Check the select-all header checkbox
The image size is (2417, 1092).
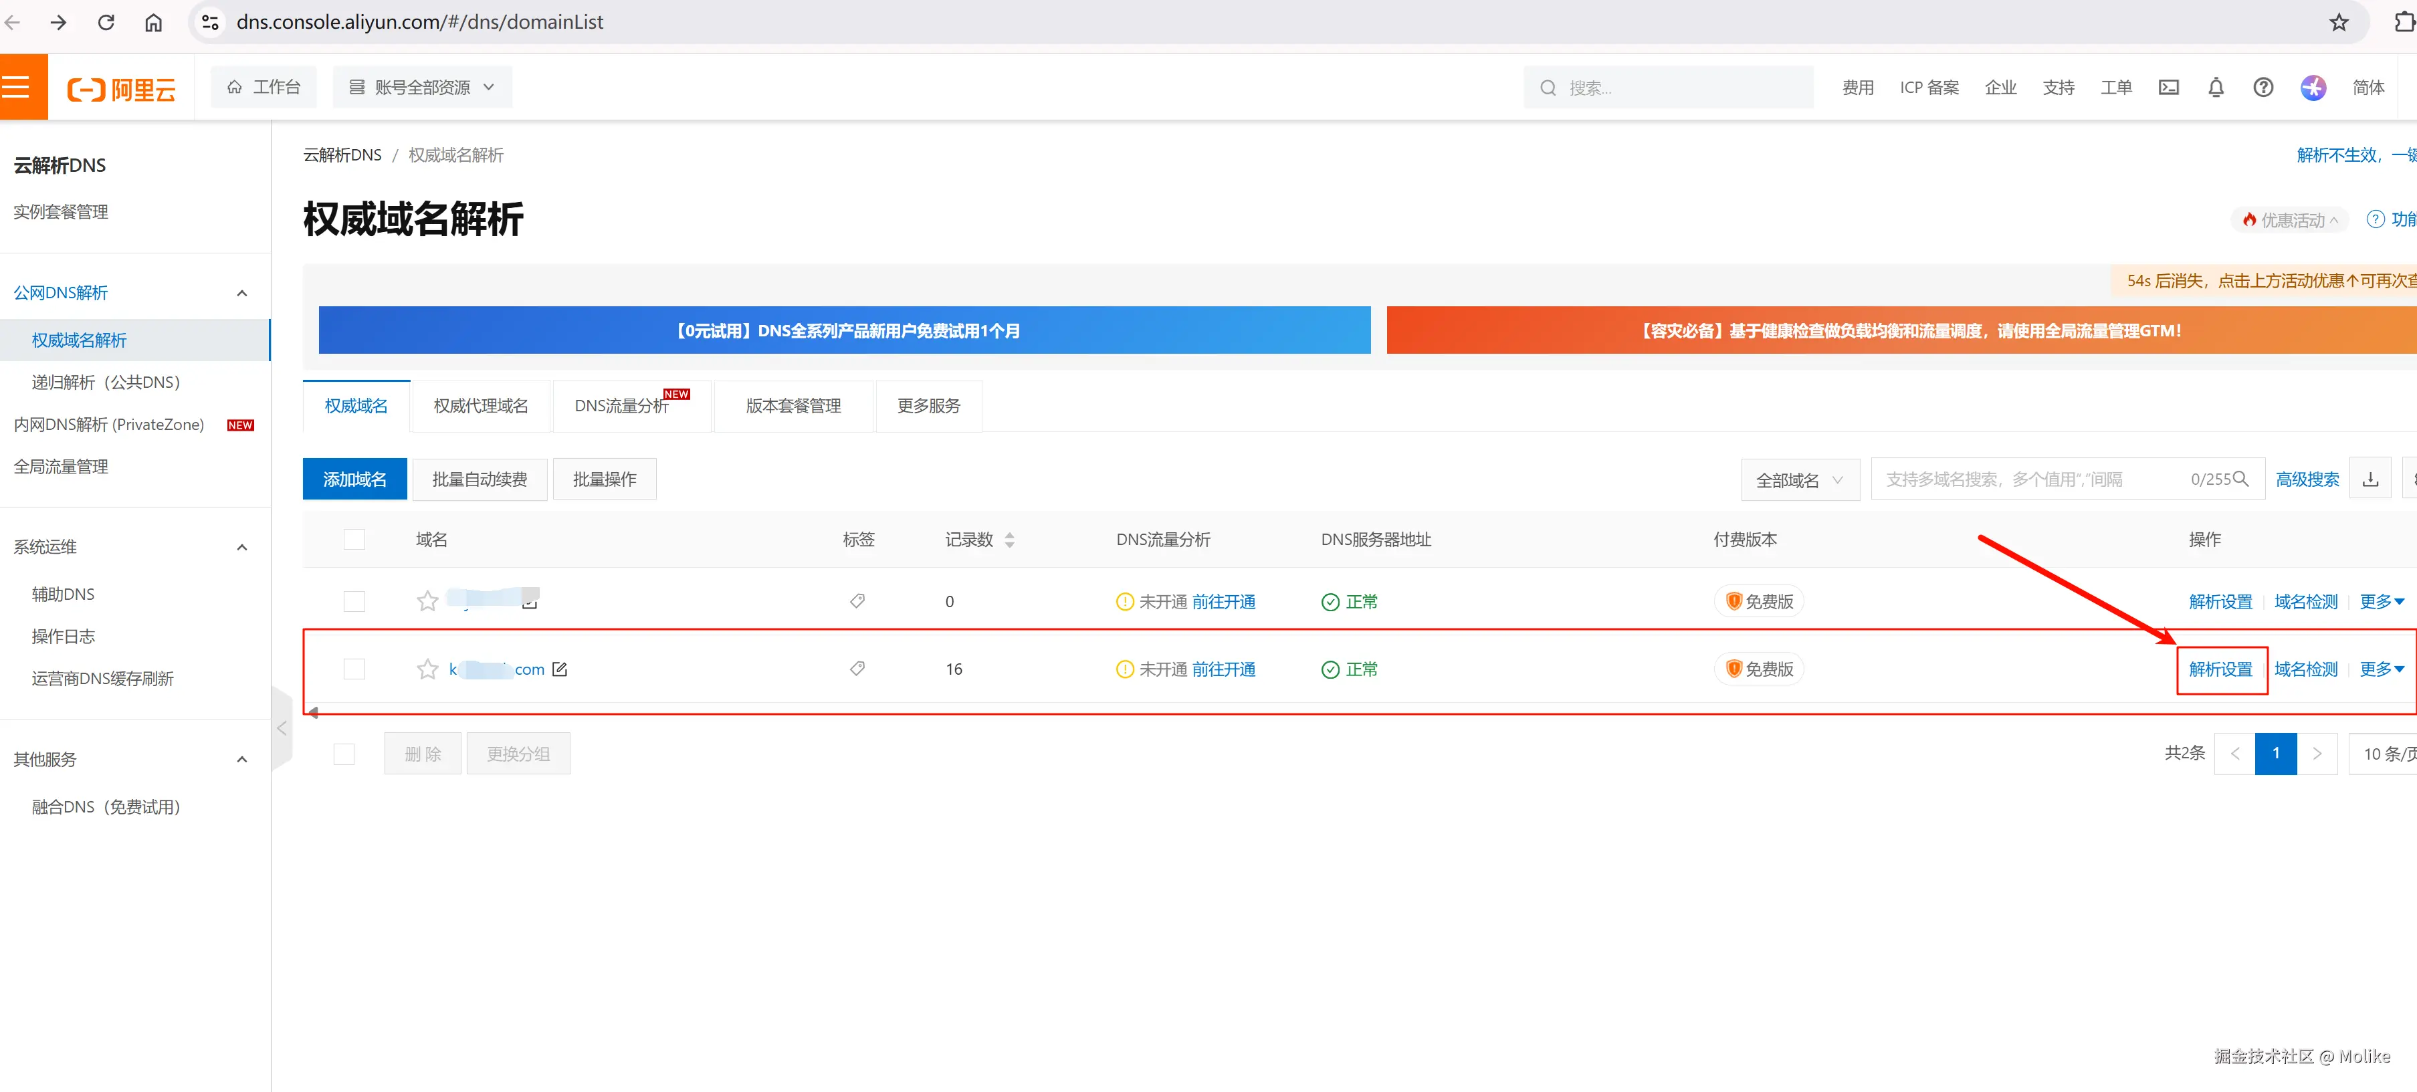[354, 540]
